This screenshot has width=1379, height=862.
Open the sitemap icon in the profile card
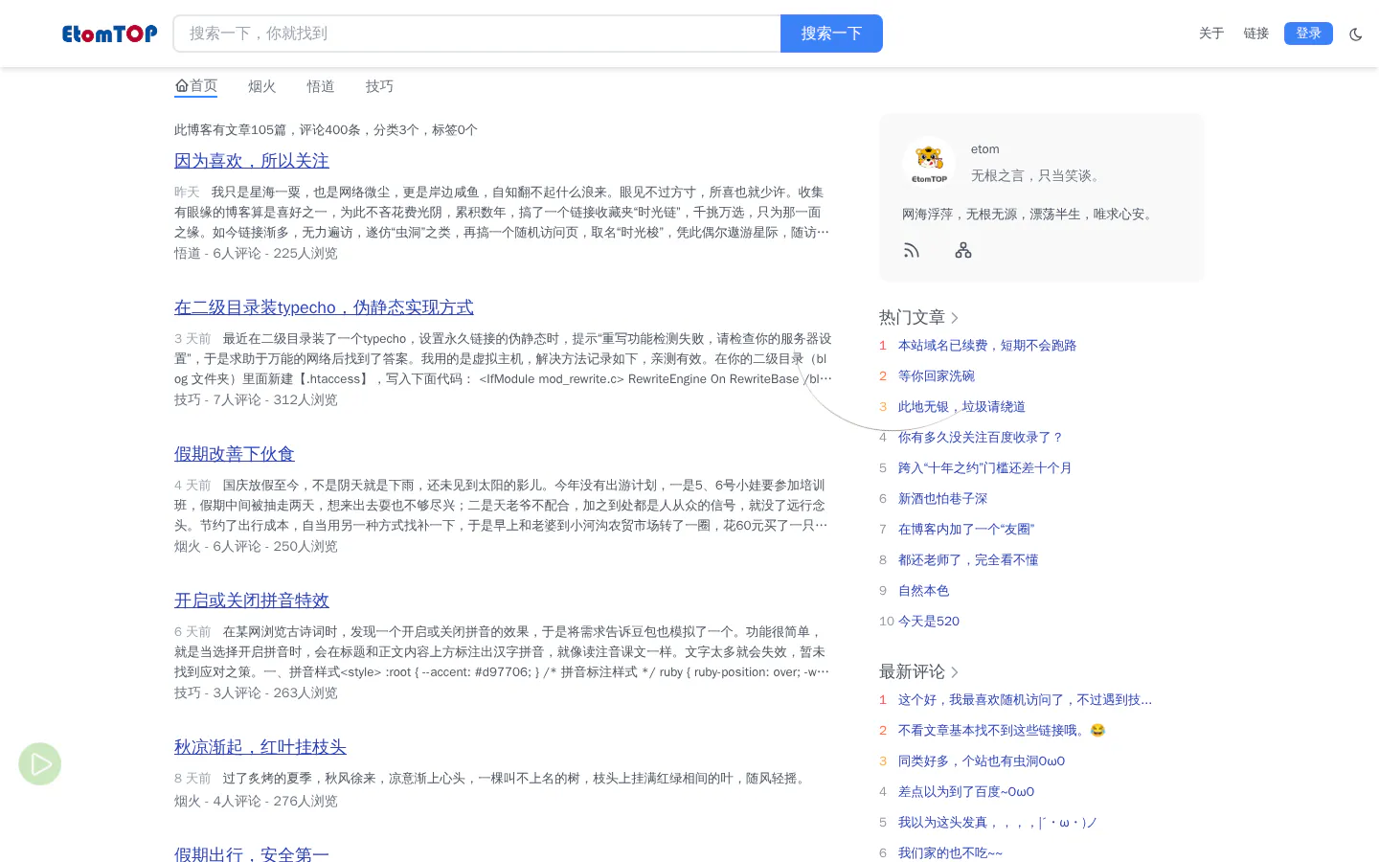click(x=963, y=251)
